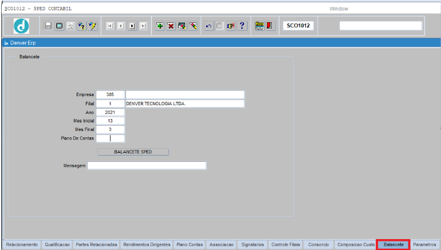Go to first record arrow button
The height and width of the screenshot is (250, 441).
pos(109,26)
